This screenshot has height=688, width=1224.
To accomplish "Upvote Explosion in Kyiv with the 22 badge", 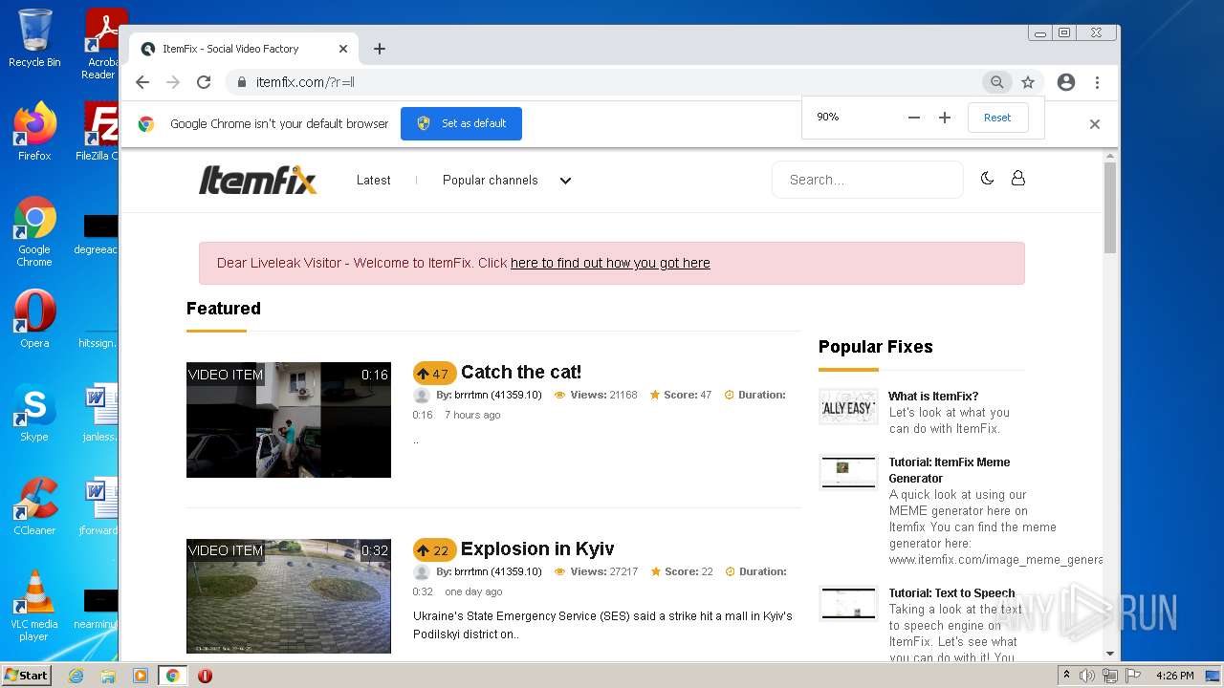I will (x=434, y=550).
